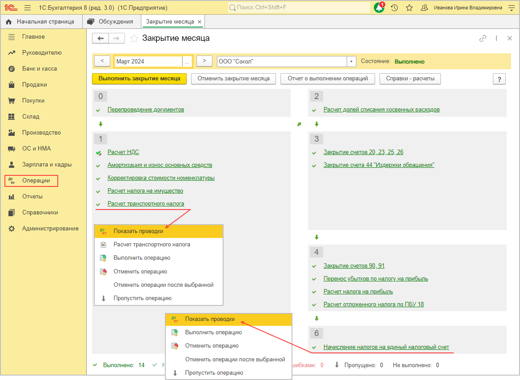
Task: Open Отчет о выполнении операций
Action: 328,79
